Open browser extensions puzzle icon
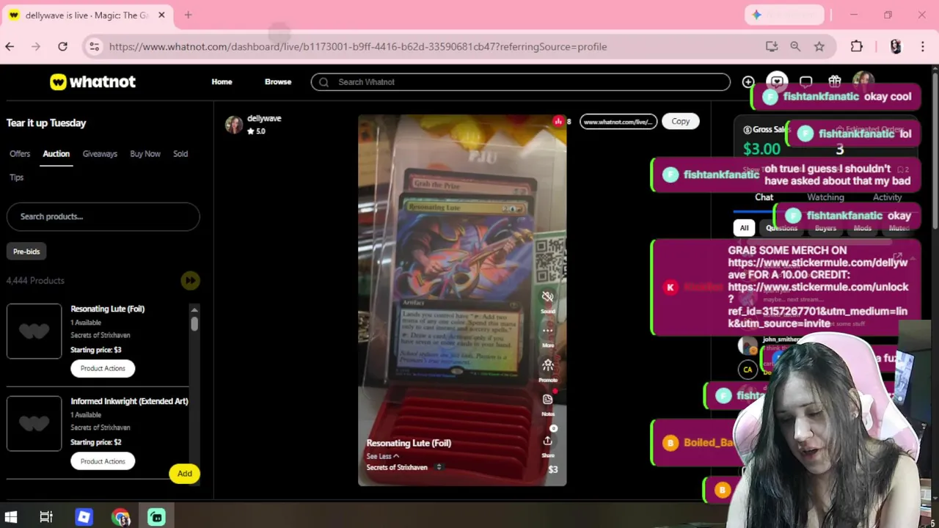The height and width of the screenshot is (528, 939). pyautogui.click(x=856, y=47)
